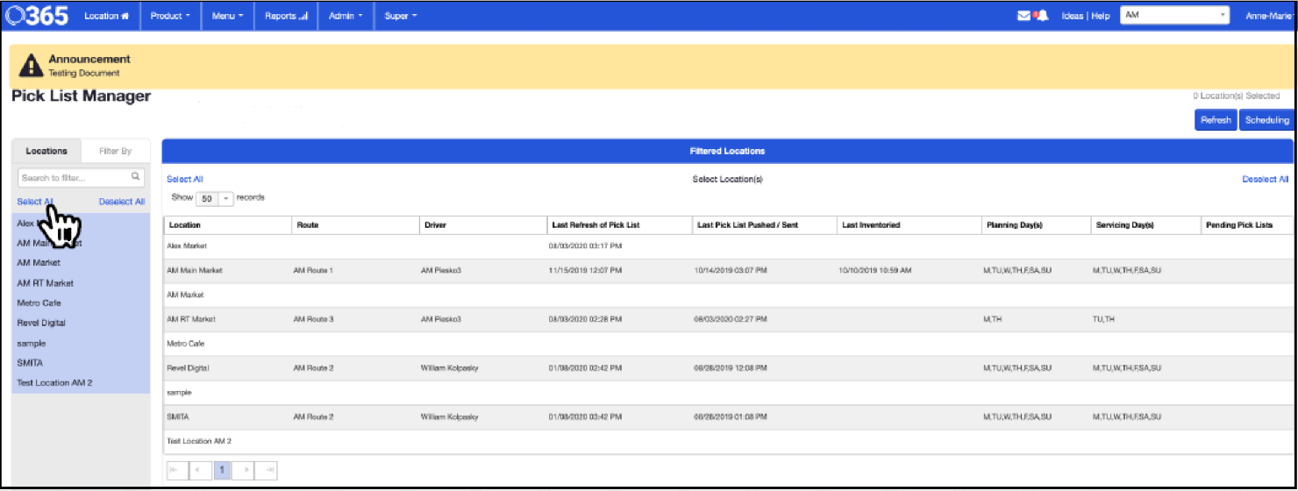Toggle SMITA location in the sidebar list

(x=30, y=363)
